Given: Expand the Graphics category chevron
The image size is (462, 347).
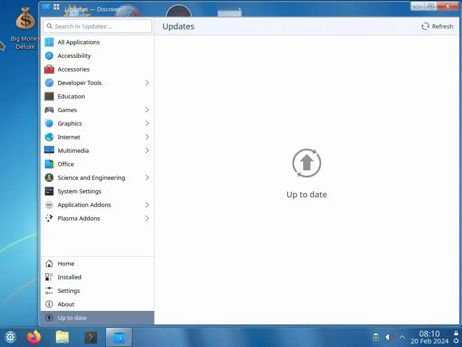Looking at the screenshot, I should pyautogui.click(x=147, y=124).
